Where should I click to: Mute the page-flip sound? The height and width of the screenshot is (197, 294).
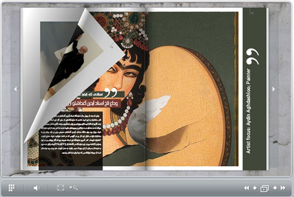point(36,188)
